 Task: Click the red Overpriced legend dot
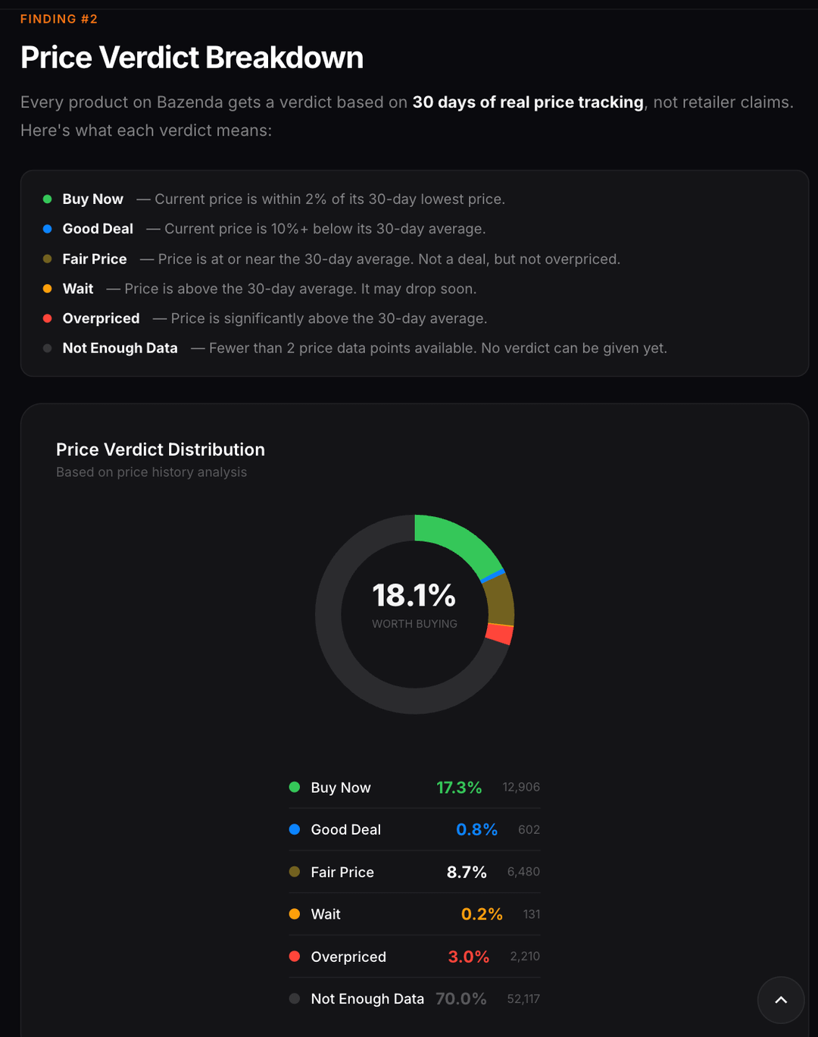[295, 957]
